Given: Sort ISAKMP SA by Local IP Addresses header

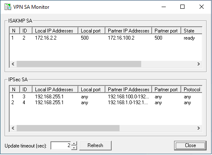Looking at the screenshot, I should [55, 30].
